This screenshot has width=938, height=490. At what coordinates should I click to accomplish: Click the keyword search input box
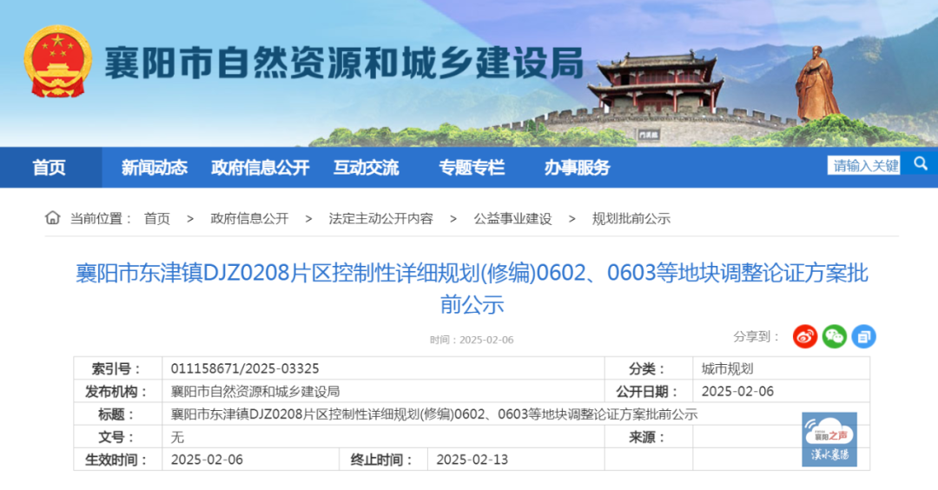[864, 165]
